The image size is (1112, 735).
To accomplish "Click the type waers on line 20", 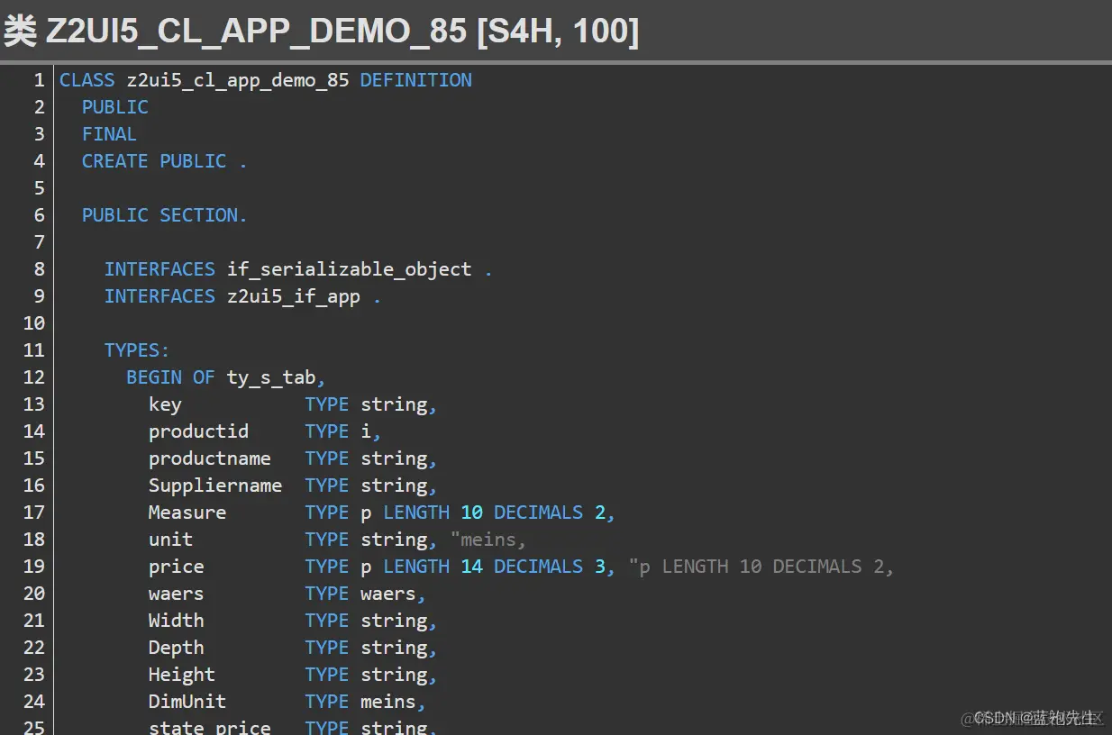I will (388, 594).
